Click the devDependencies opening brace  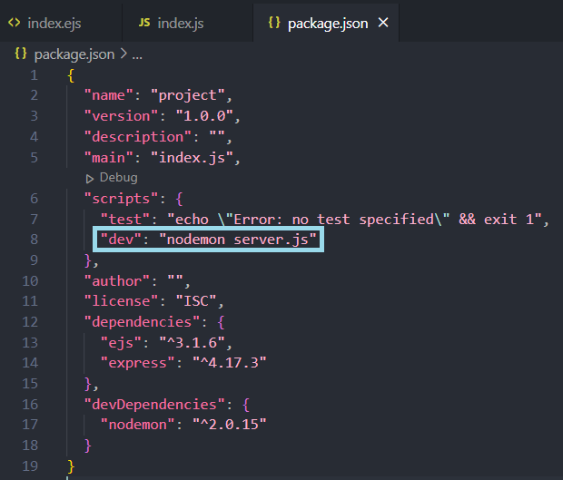(x=246, y=405)
